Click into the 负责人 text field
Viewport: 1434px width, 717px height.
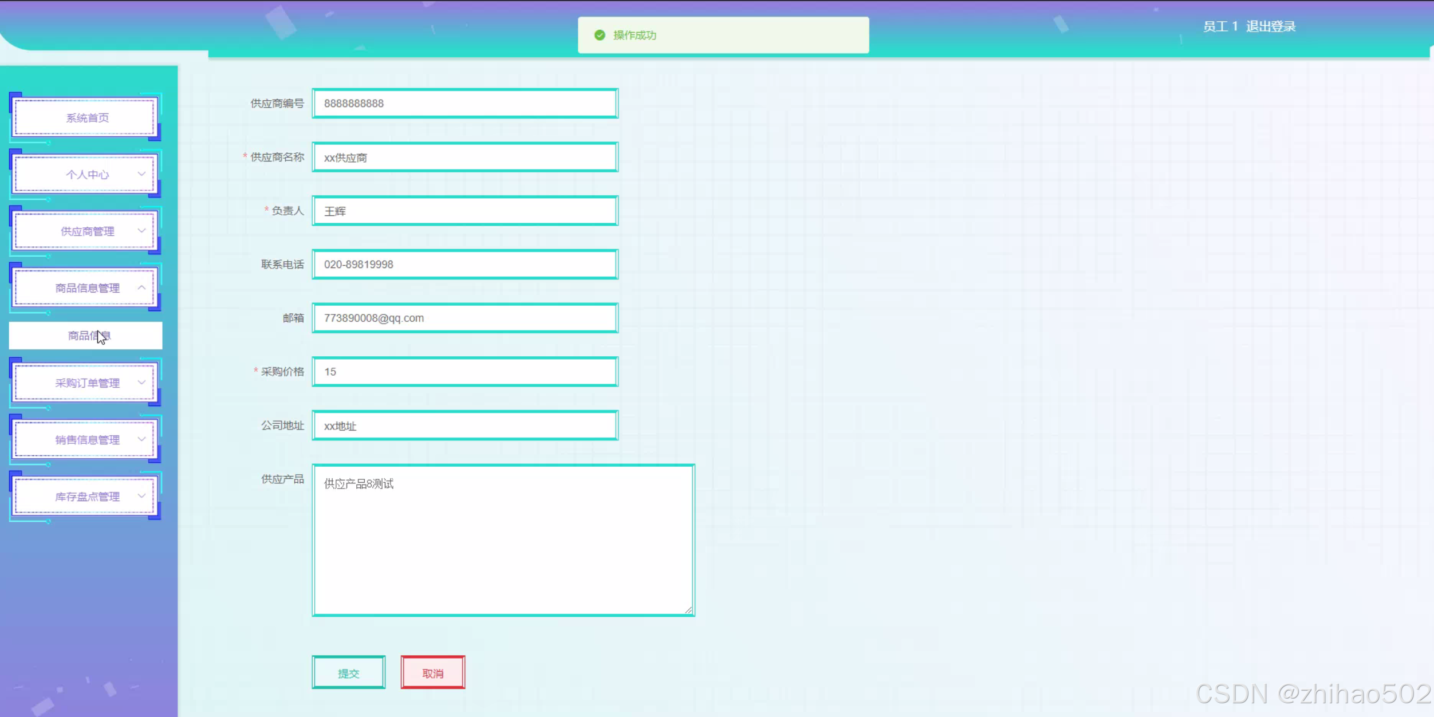464,211
